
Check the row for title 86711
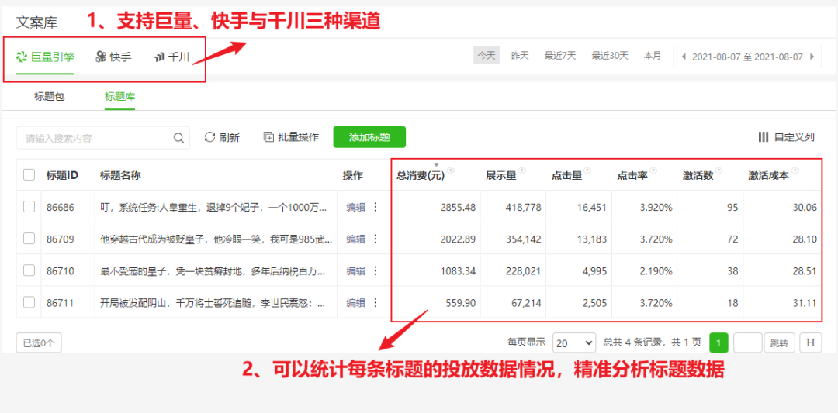[x=29, y=302]
